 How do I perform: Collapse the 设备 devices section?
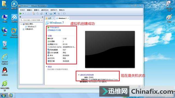tap(47, 36)
